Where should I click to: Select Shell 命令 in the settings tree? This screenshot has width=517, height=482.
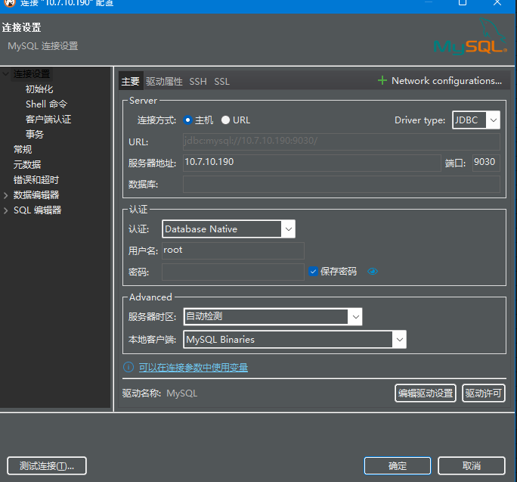click(47, 104)
